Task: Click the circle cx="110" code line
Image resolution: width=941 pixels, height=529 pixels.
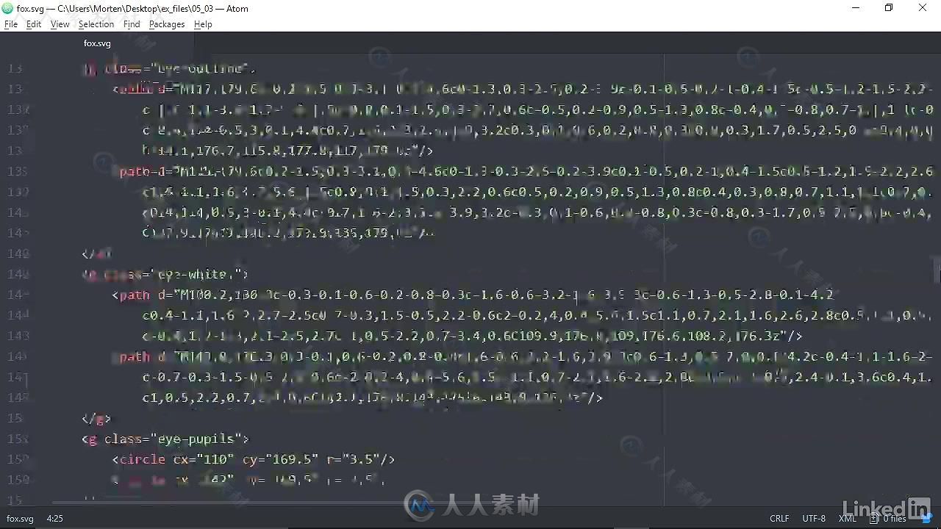Action: 254,459
